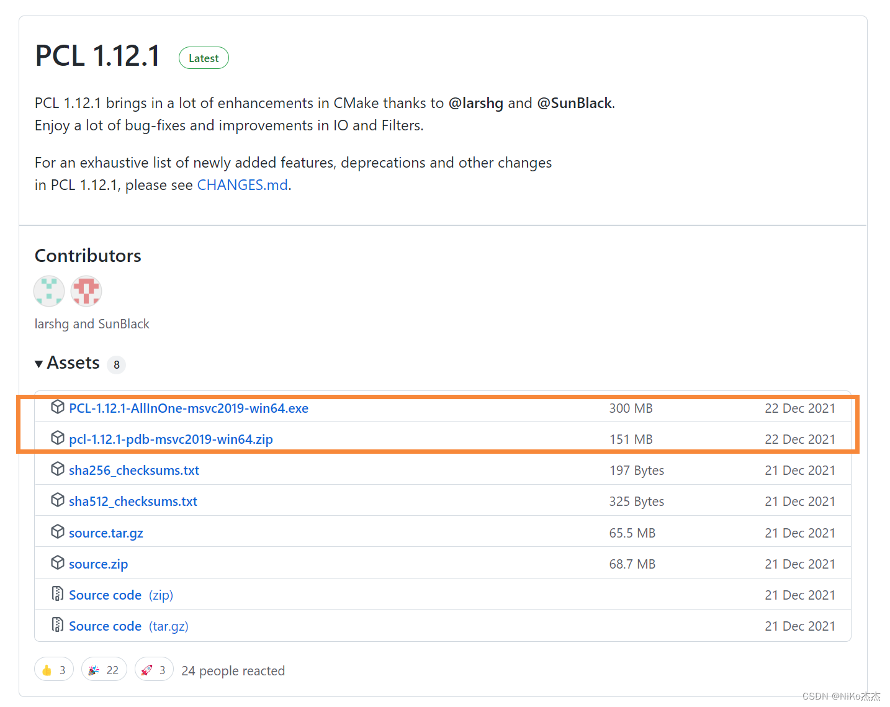
Task: Click the Latest release badge
Action: (204, 58)
